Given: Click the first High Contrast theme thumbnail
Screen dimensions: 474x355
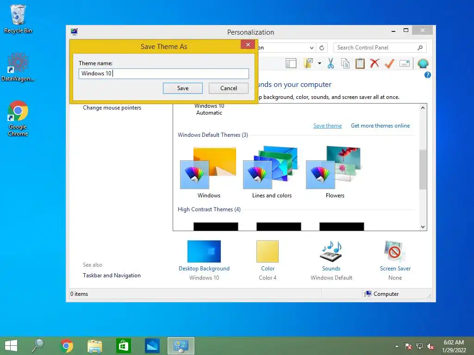Looking at the screenshot, I should click(216, 226).
